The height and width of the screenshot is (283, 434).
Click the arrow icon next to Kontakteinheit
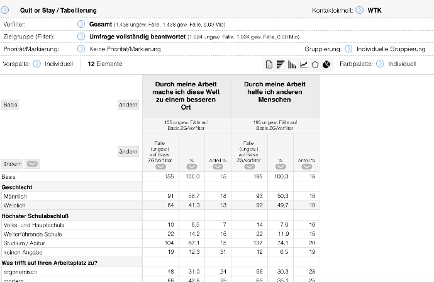pos(359,10)
